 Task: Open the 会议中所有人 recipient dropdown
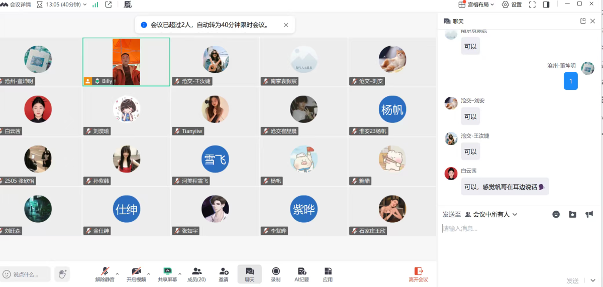point(491,214)
